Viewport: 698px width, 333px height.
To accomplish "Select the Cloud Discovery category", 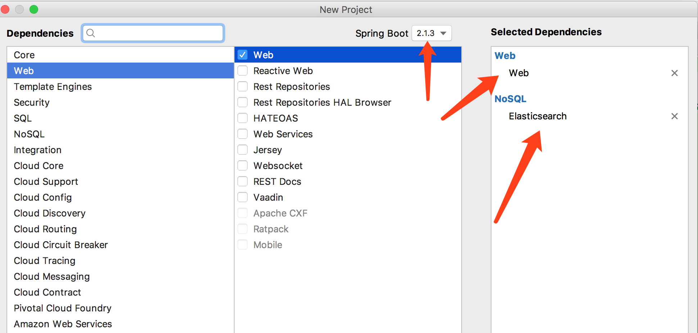I will [121, 213].
